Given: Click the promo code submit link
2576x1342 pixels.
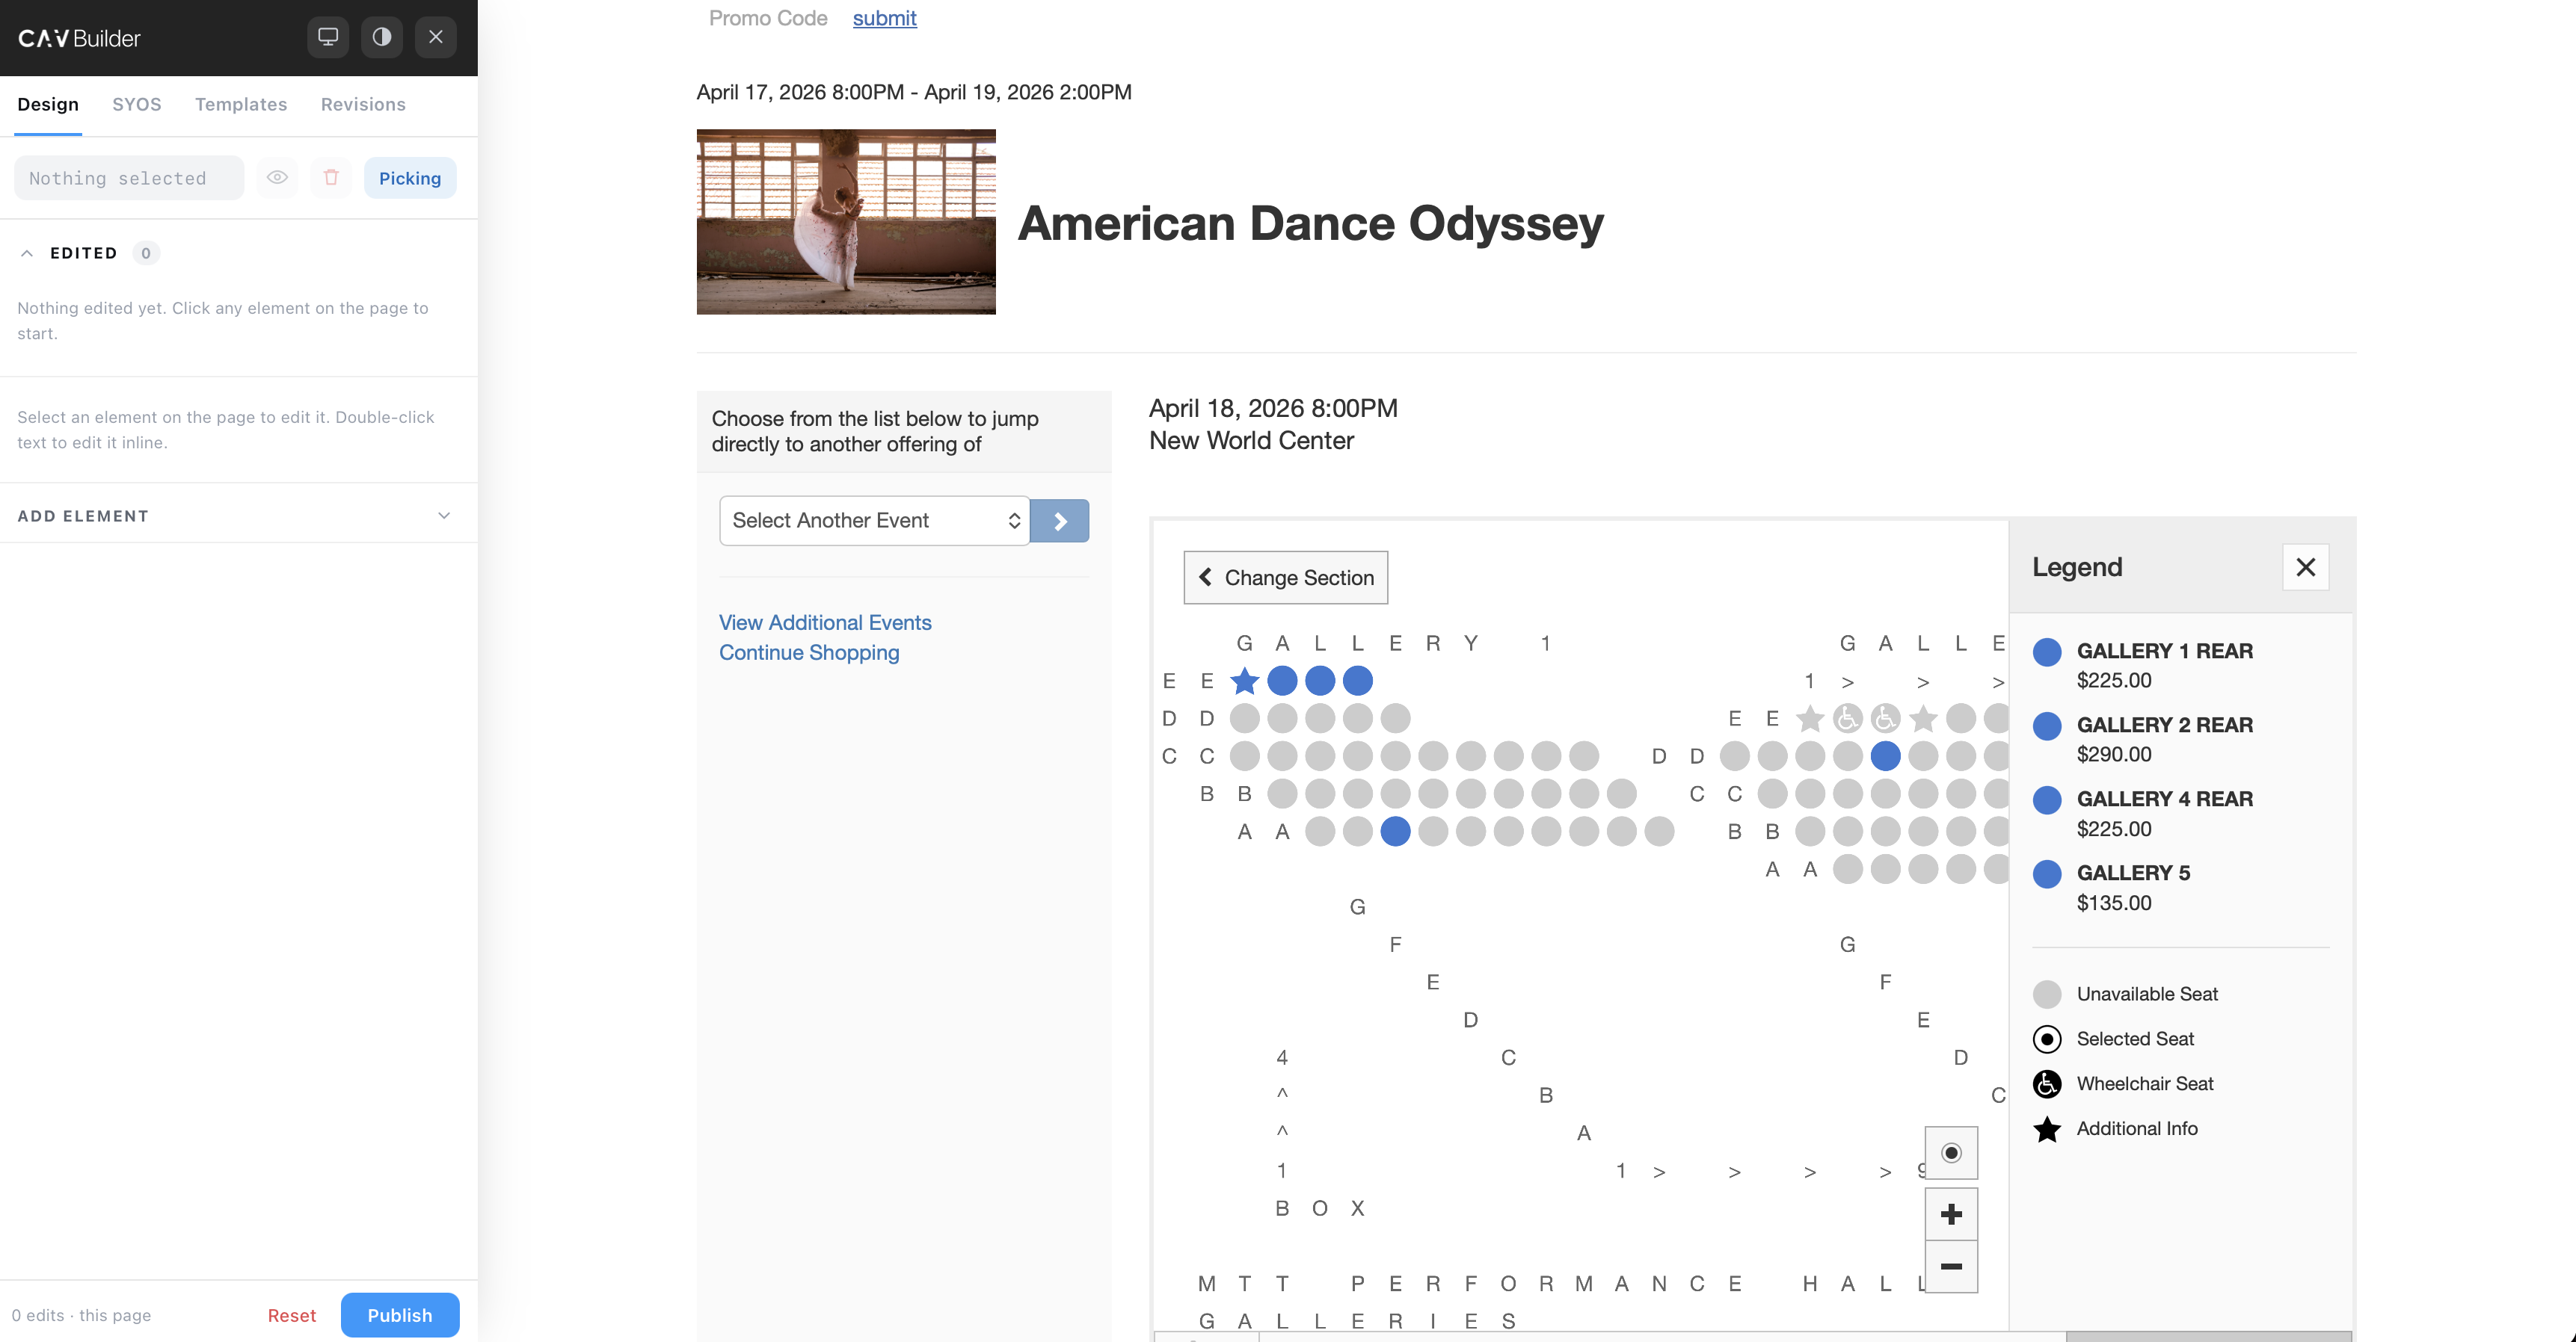Looking at the screenshot, I should pyautogui.click(x=884, y=18).
